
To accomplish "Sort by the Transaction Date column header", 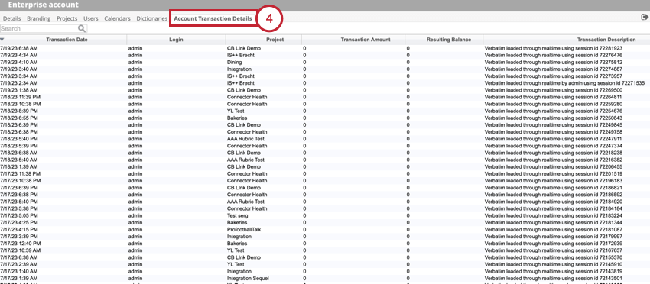I will 67,40.
